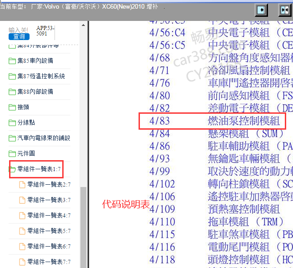
Task: Click the expand-right arrow toolbar icon
Action: coord(261,10)
